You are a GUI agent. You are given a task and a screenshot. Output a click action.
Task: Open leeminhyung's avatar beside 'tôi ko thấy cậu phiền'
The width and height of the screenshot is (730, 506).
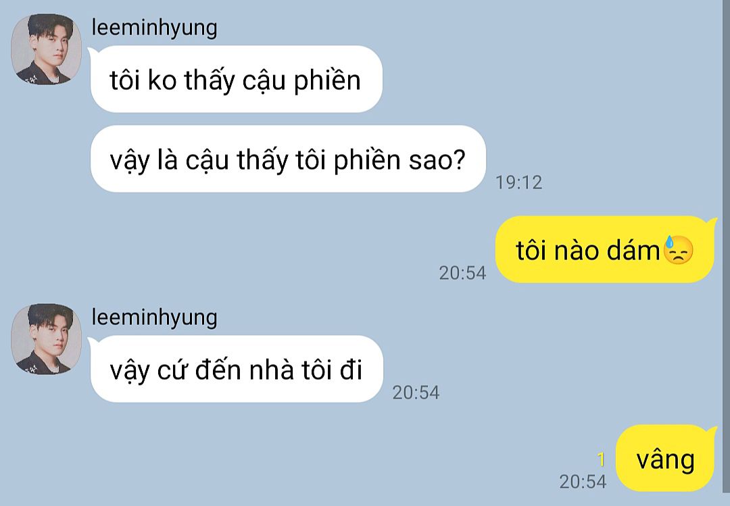[46, 49]
